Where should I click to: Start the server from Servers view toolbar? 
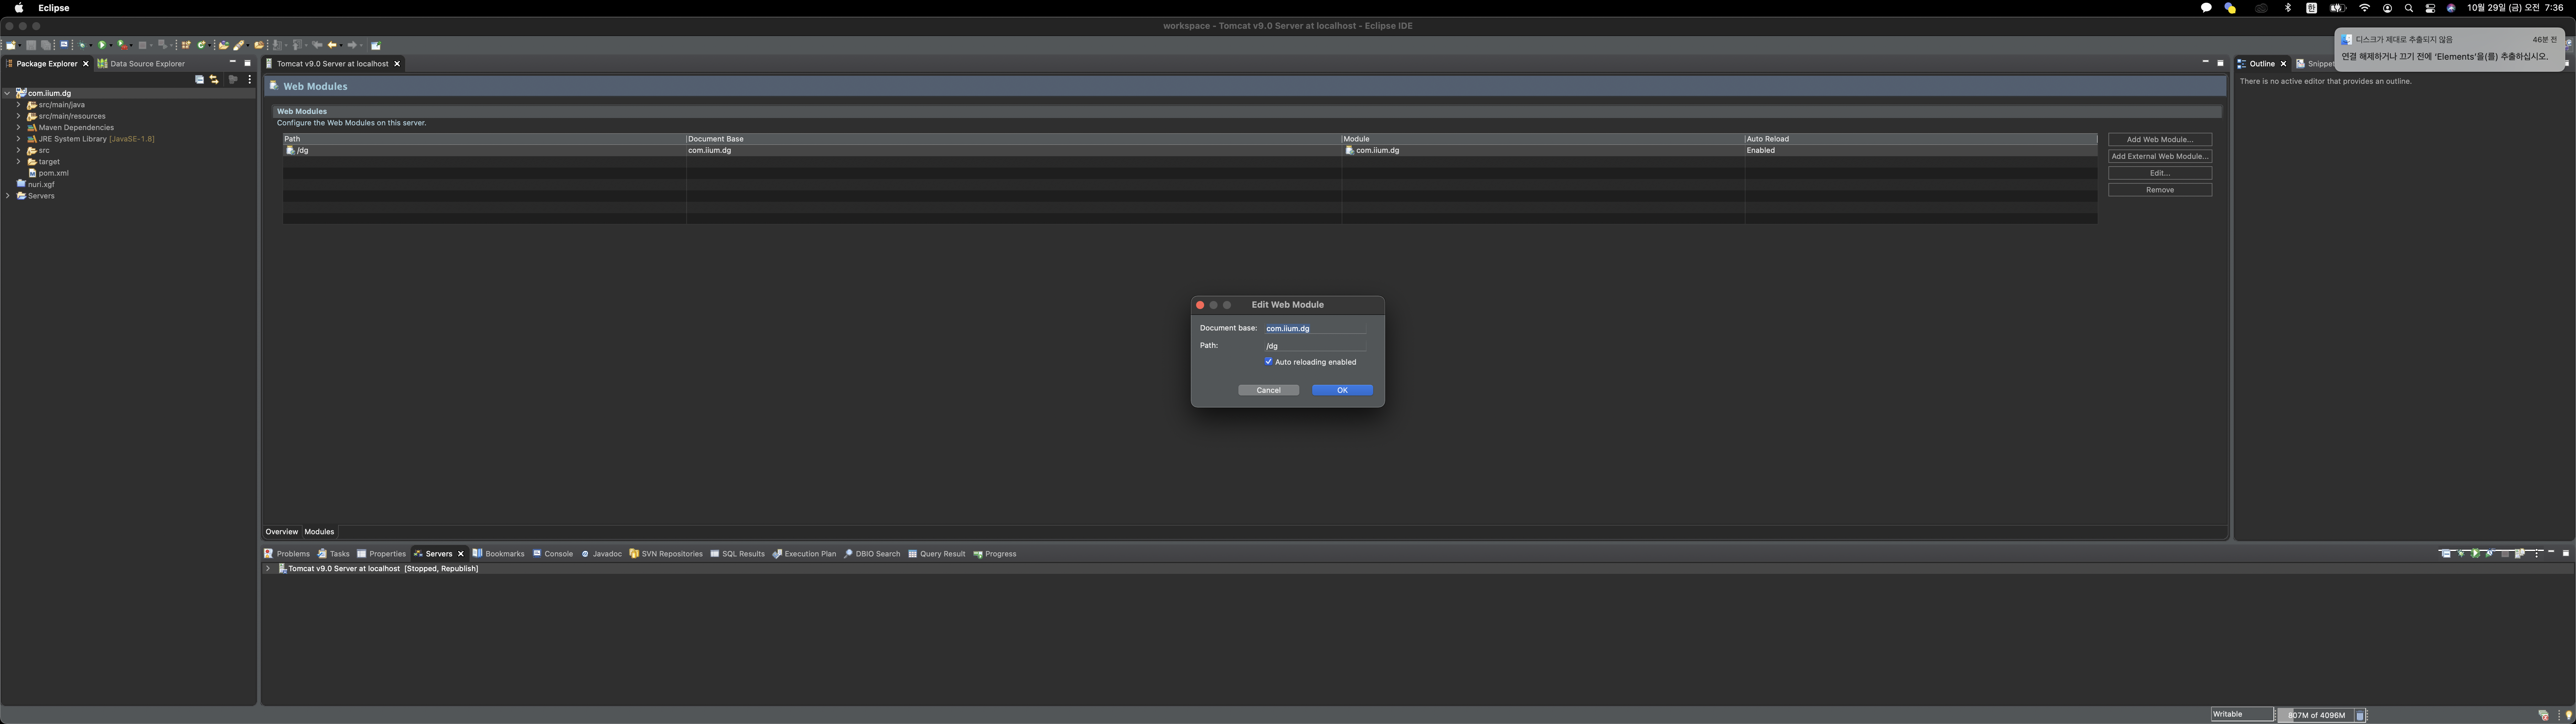2475,553
